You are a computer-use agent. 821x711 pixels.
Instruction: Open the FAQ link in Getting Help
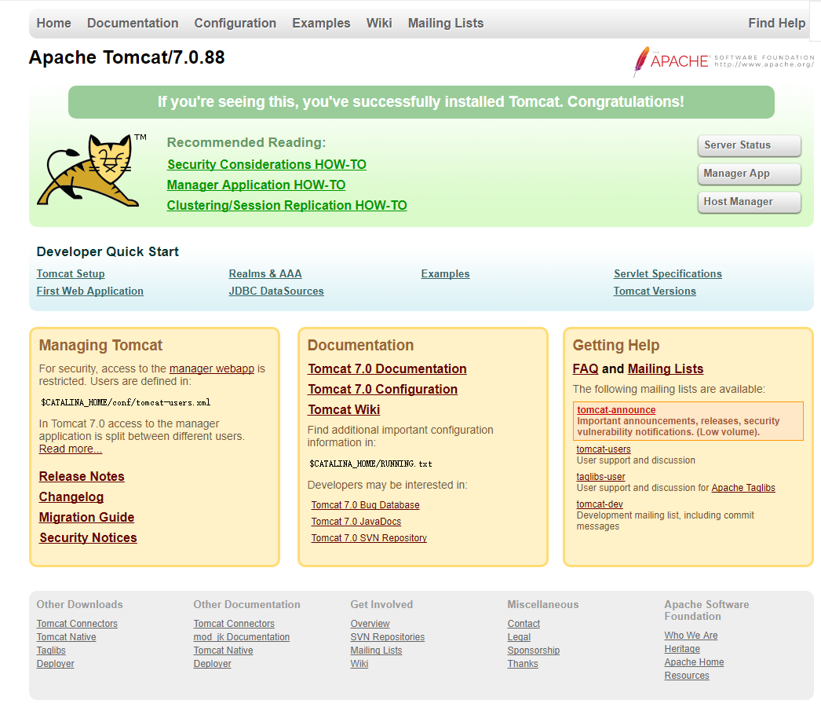pos(586,369)
